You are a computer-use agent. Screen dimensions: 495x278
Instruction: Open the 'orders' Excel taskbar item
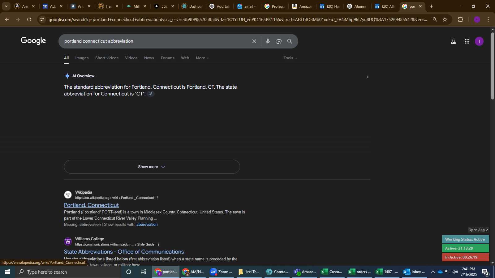pyautogui.click(x=360, y=272)
